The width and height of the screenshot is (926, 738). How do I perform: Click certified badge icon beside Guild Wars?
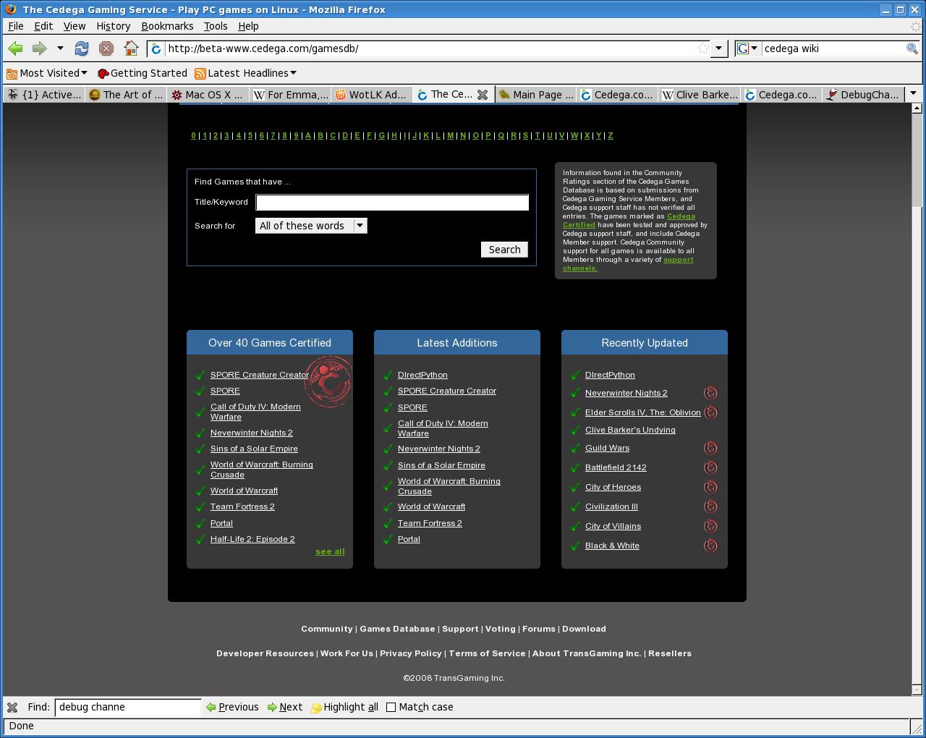point(710,448)
